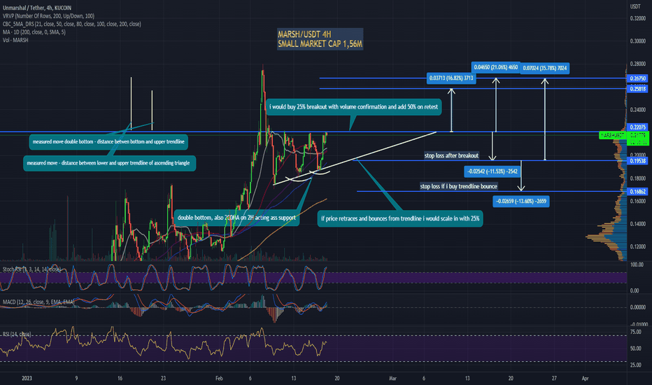Select the MACD (12, 26, close) indicator legend
652x385 pixels.
pos(38,302)
